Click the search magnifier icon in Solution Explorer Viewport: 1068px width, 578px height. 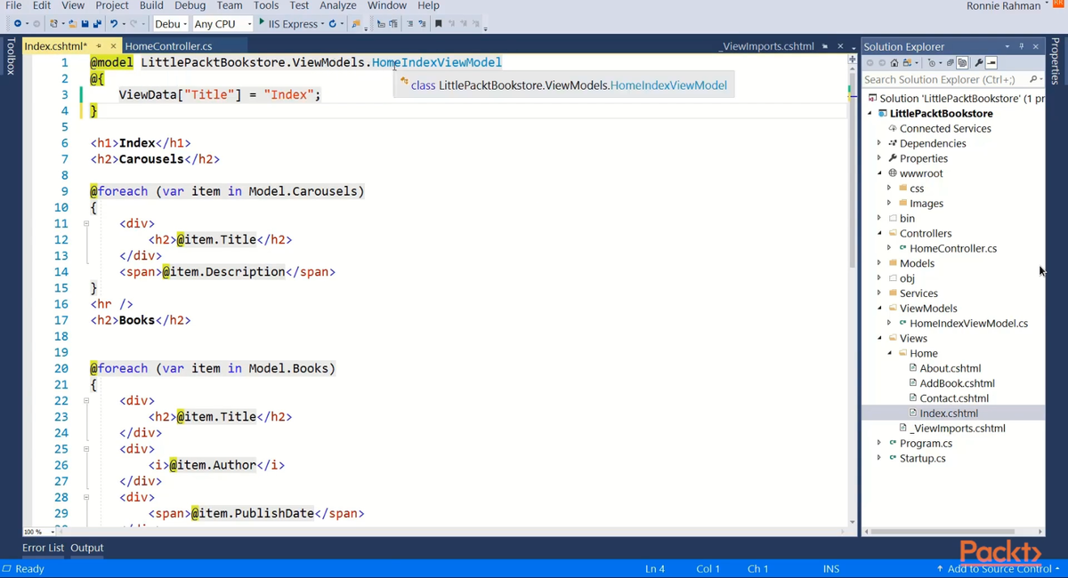tap(1034, 79)
